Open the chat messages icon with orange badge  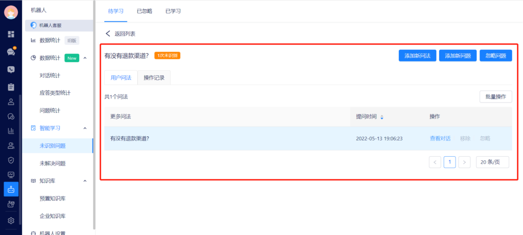tap(11, 51)
